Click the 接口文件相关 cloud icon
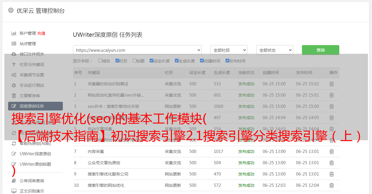This screenshot has width=372, height=194. click(14, 54)
